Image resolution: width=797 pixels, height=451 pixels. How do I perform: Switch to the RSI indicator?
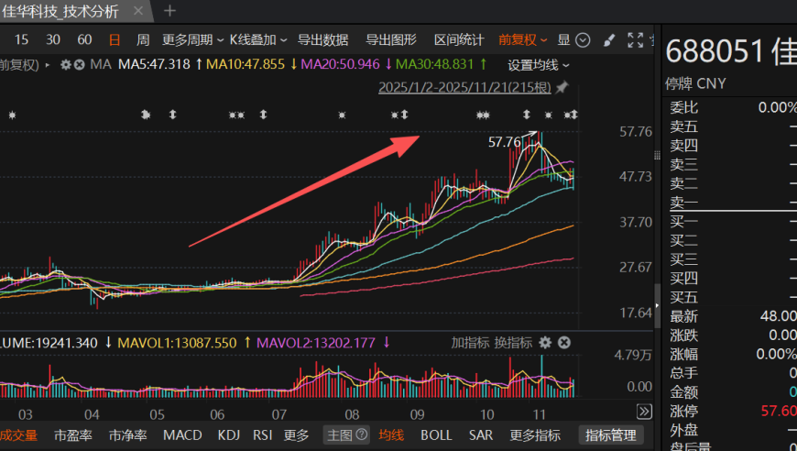pyautogui.click(x=262, y=435)
